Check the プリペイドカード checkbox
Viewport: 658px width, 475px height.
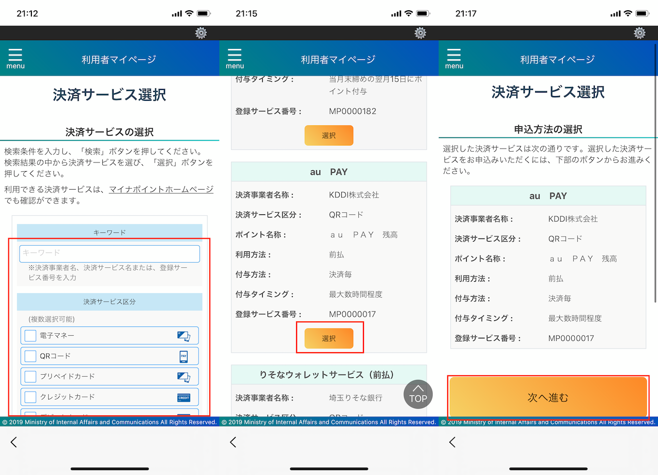coord(31,377)
